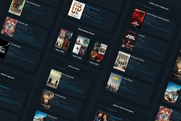Screen dimensions: 181x121
Task: Click the Não Olhe para Cima poster
Action: [76, 9]
